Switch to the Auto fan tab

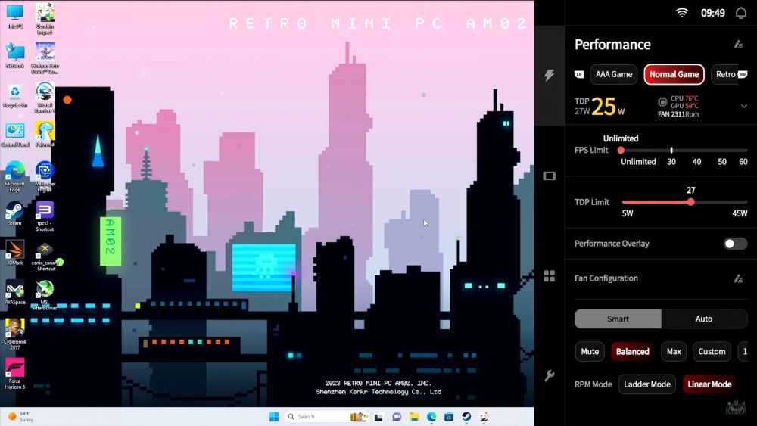[x=703, y=319]
